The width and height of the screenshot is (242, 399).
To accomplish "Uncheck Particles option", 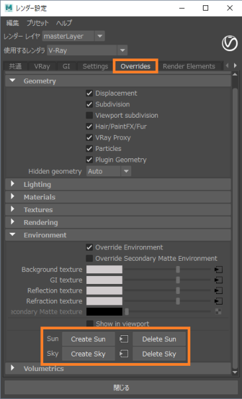I will click(x=90, y=148).
